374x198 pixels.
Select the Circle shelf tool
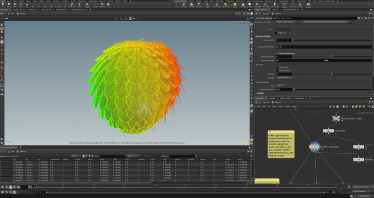click(45, 5)
